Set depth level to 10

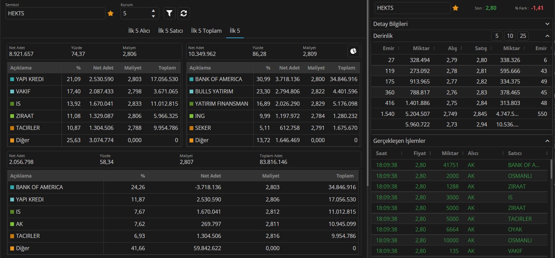click(510, 36)
